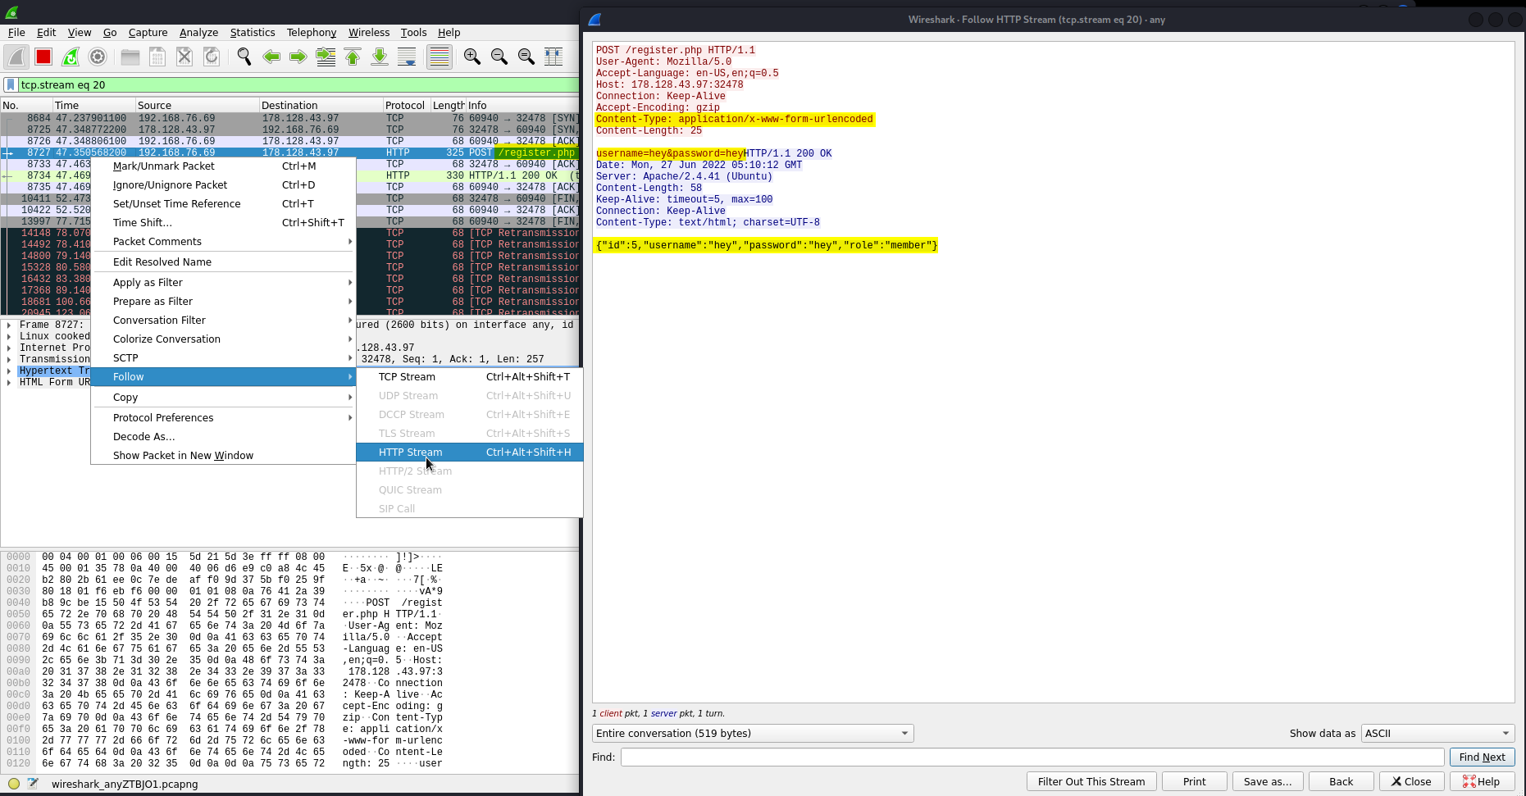This screenshot has height=796, width=1526.
Task: Open the Statistics menu
Action: click(253, 32)
